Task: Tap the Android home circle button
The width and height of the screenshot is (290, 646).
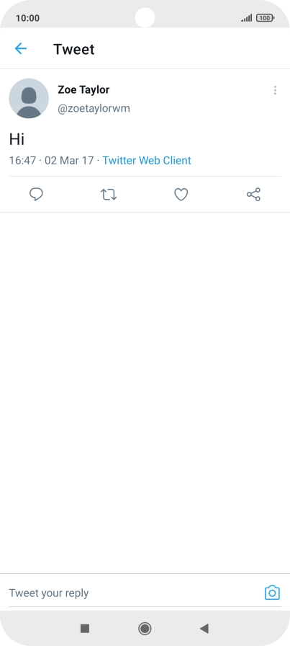Action: [x=145, y=628]
